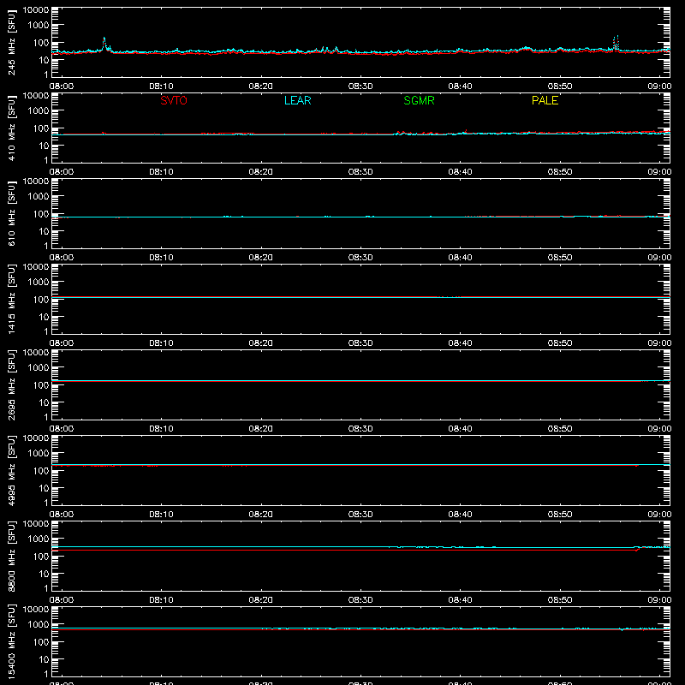Select 08:40 tick label under 410 MHz panel

(x=460, y=172)
